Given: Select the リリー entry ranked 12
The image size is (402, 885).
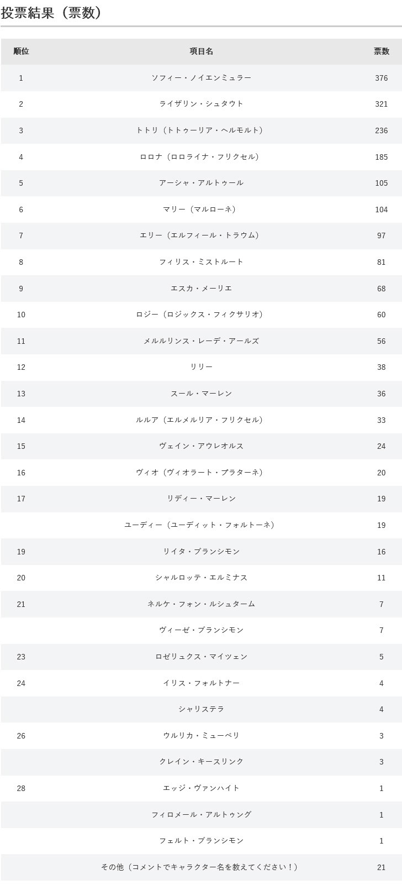Looking at the screenshot, I should (202, 367).
